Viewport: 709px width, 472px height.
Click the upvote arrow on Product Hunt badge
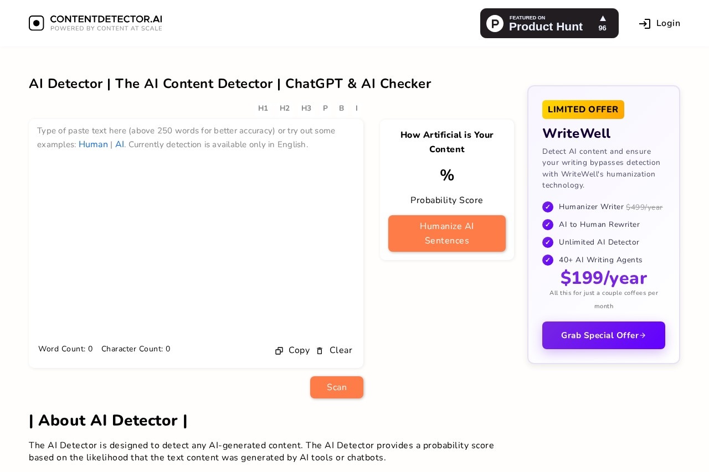[x=603, y=18]
